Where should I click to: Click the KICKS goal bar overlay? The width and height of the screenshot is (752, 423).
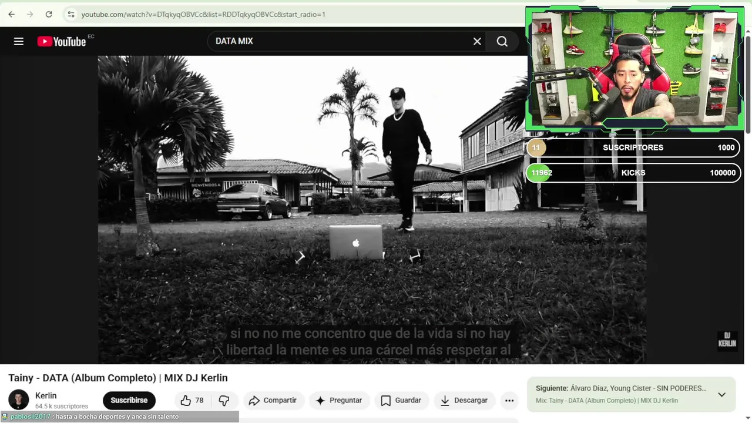pyautogui.click(x=633, y=173)
